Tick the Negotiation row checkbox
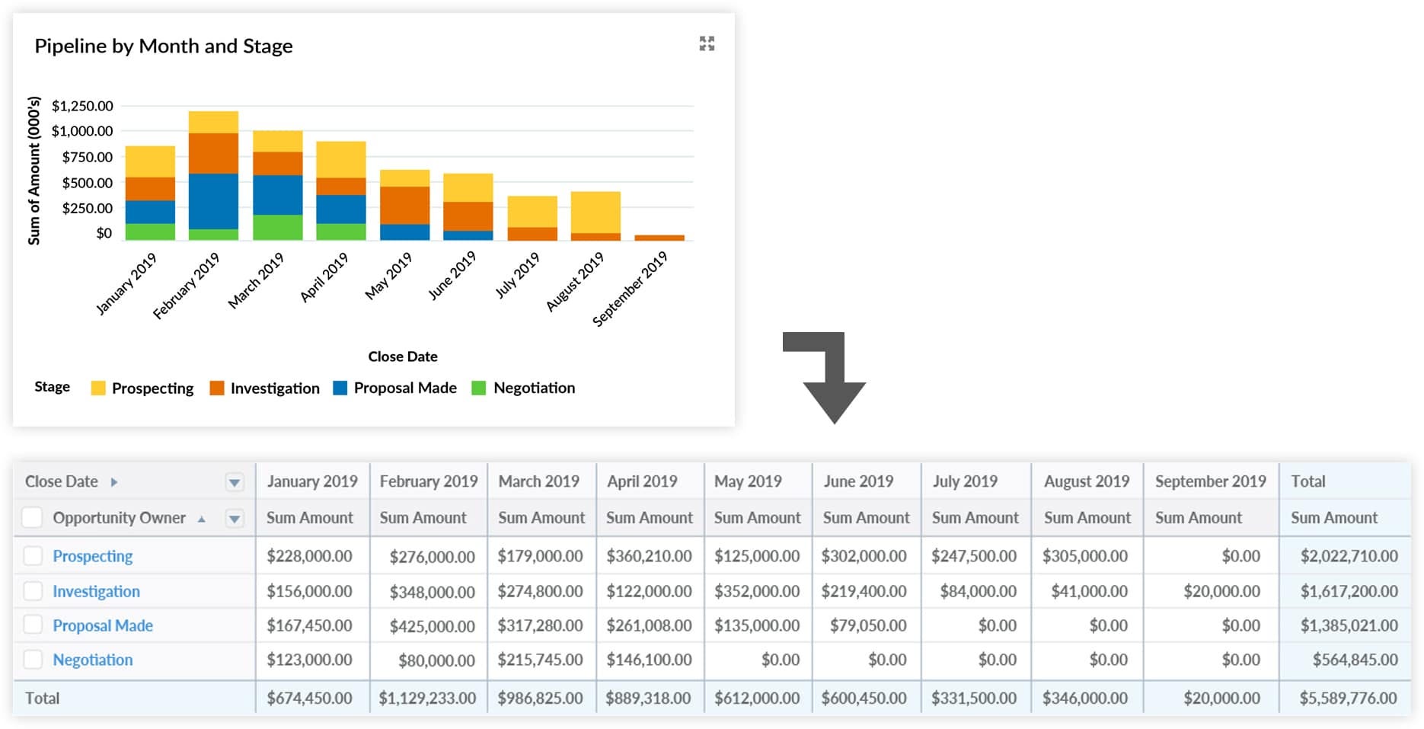Viewport: 1424px width, 729px height. coord(31,660)
